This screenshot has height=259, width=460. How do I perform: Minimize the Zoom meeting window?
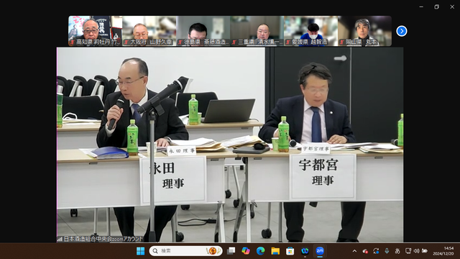[x=421, y=6]
